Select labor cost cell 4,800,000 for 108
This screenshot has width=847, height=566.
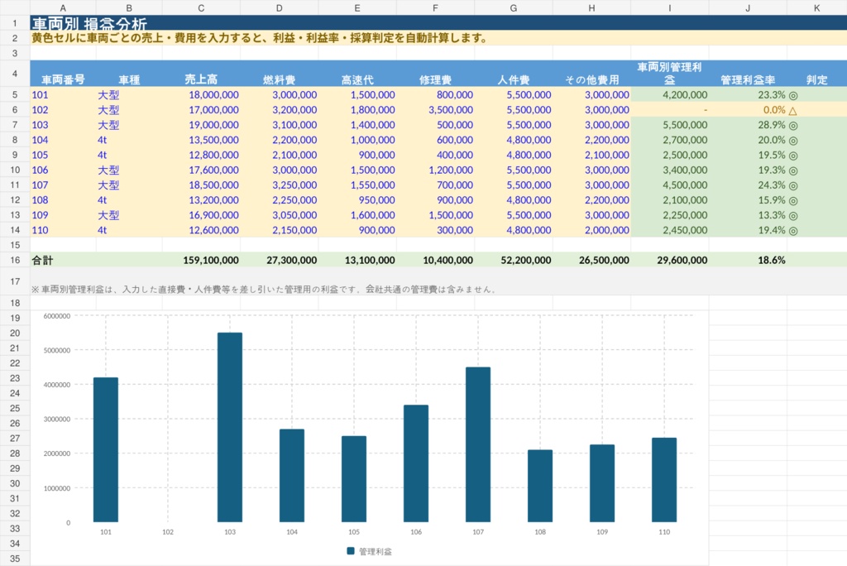click(513, 200)
